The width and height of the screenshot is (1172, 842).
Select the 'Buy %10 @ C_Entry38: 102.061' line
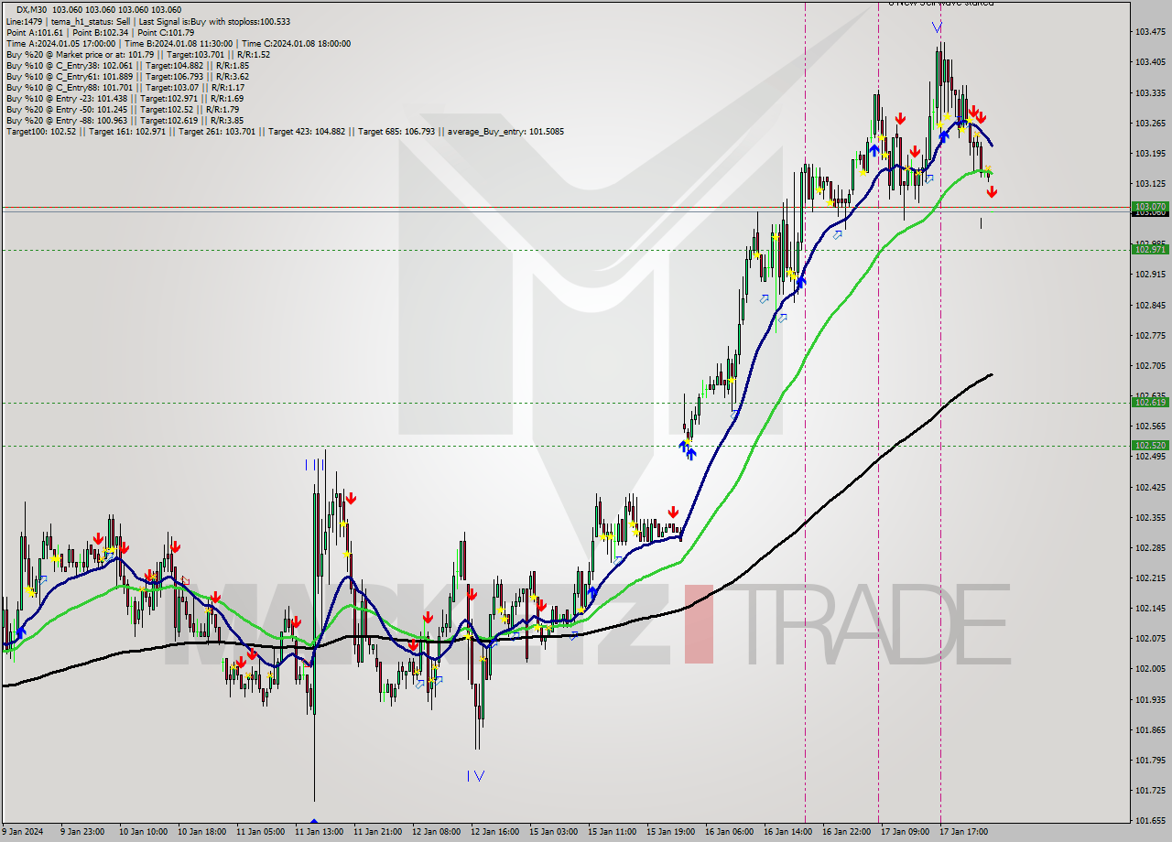pos(127,65)
